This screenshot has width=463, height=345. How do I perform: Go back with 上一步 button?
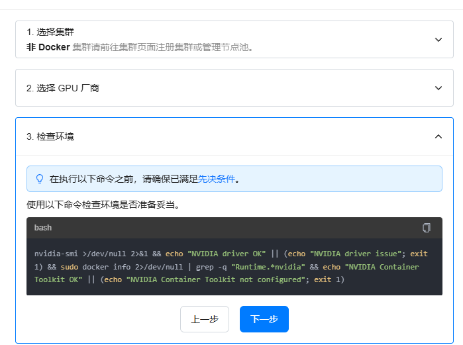205,319
